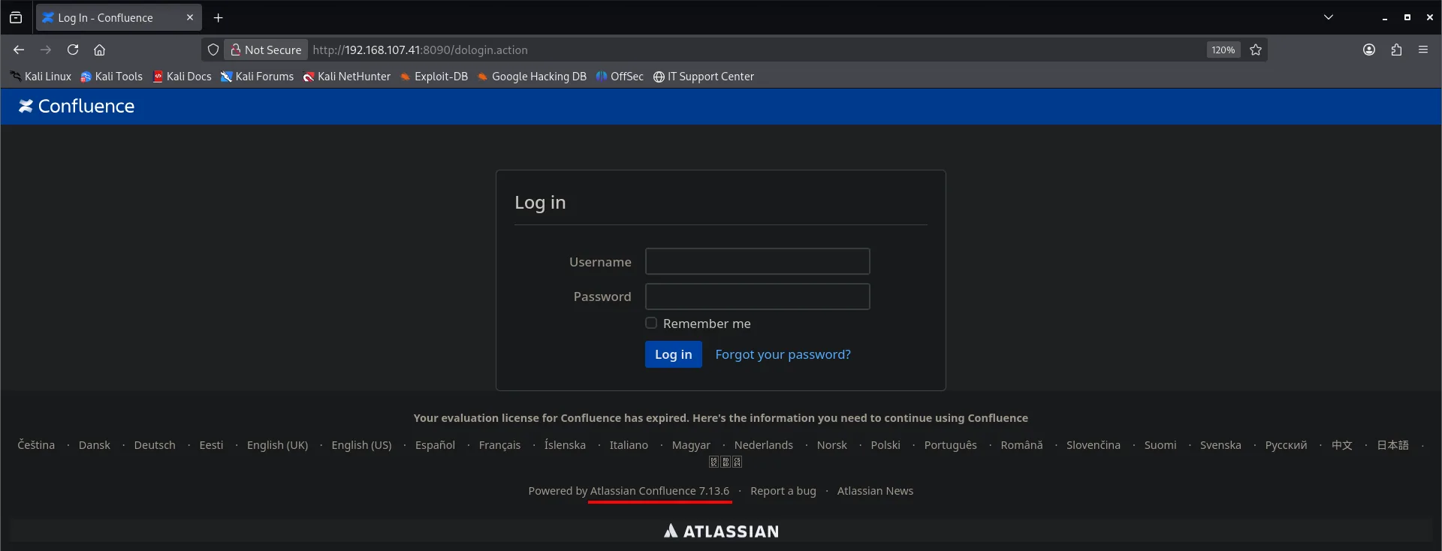Tick the Remember me checkbox
This screenshot has height=551, width=1442.
[651, 323]
